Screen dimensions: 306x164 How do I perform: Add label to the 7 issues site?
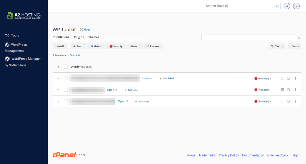pyautogui.click(x=131, y=90)
